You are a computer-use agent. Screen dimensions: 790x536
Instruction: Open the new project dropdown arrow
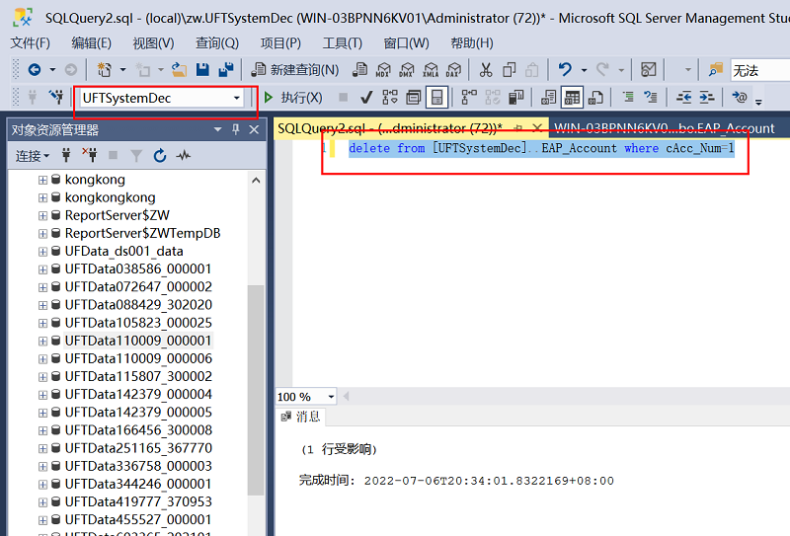pos(122,70)
